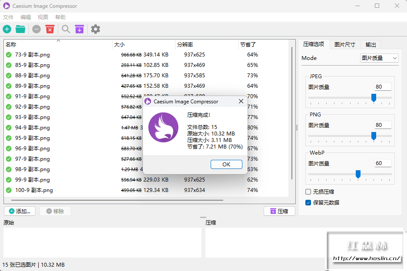Screen dimensions: 407x271
Task: Click the magnifier preview icon
Action: [x=66, y=29]
